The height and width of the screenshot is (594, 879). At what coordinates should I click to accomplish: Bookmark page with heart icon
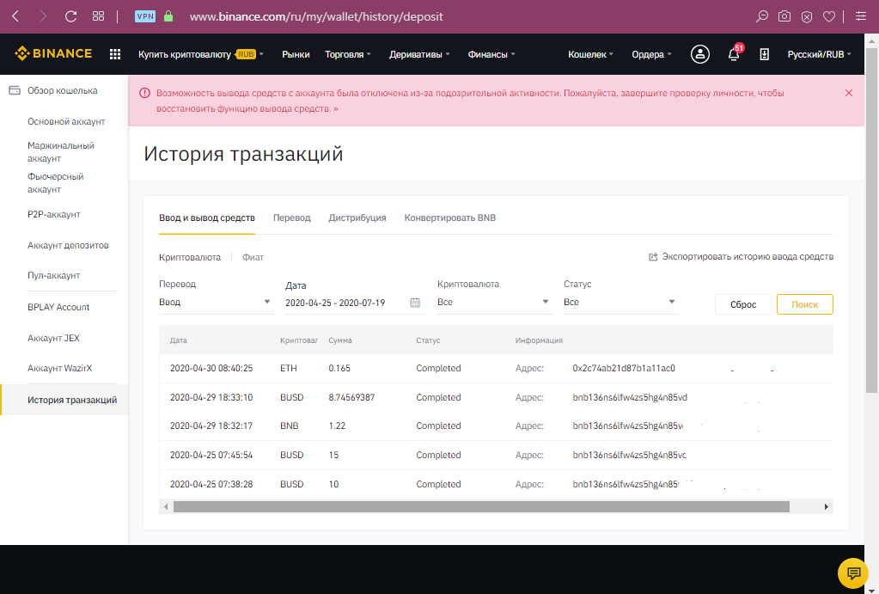[829, 17]
